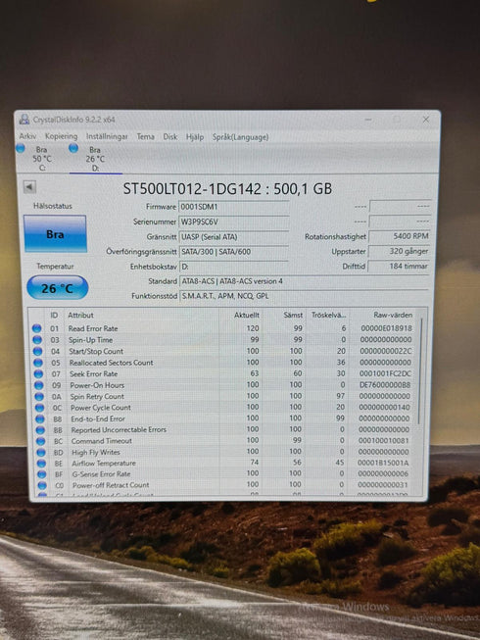The width and height of the screenshot is (480, 640).
Task: Click the G-Sense Error Rate attribute text
Action: click(x=101, y=474)
